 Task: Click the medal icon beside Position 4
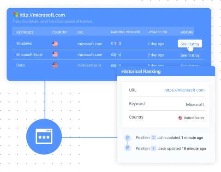(x=127, y=148)
